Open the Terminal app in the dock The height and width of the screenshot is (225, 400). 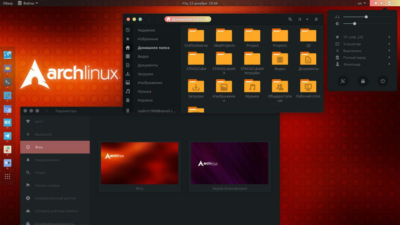point(7,82)
